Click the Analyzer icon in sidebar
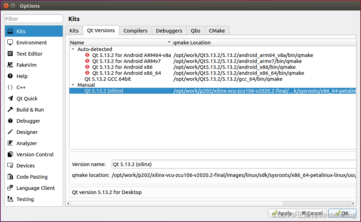Viewport: 361px width, 222px height. (x=10, y=143)
